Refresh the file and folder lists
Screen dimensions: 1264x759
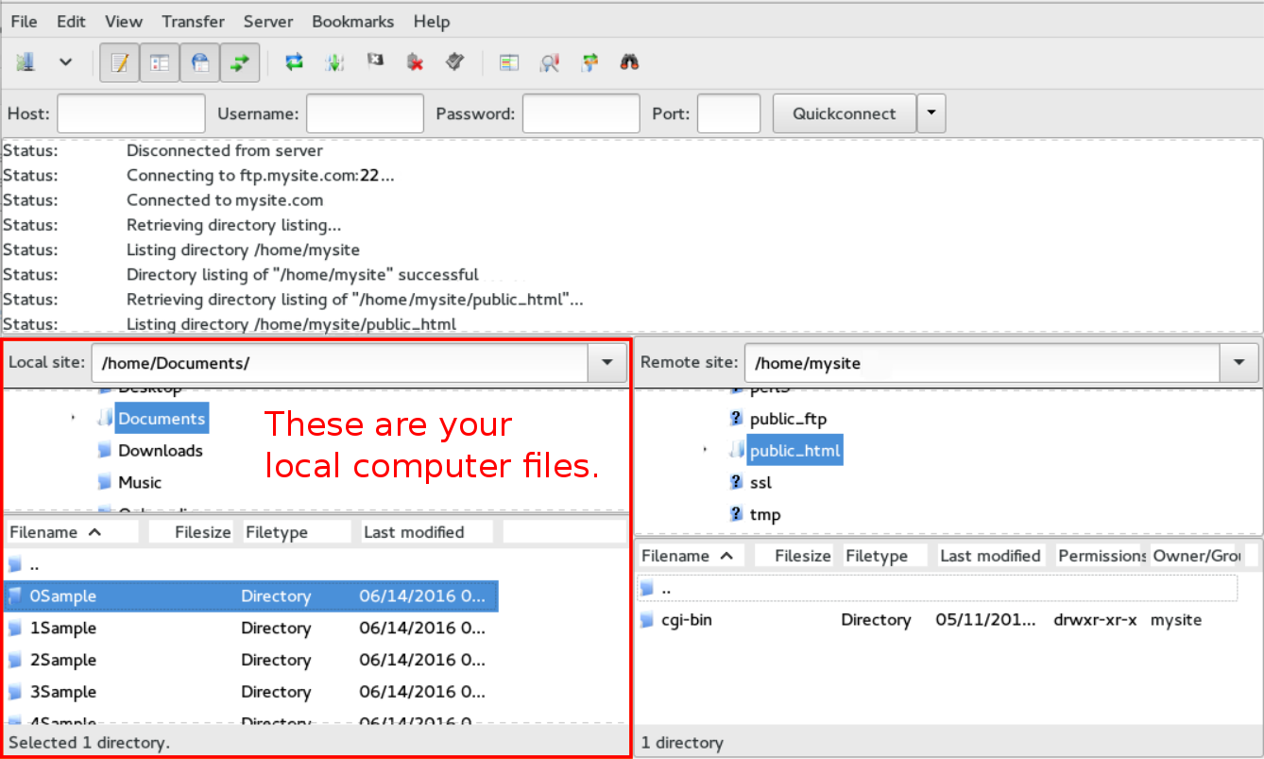point(294,61)
